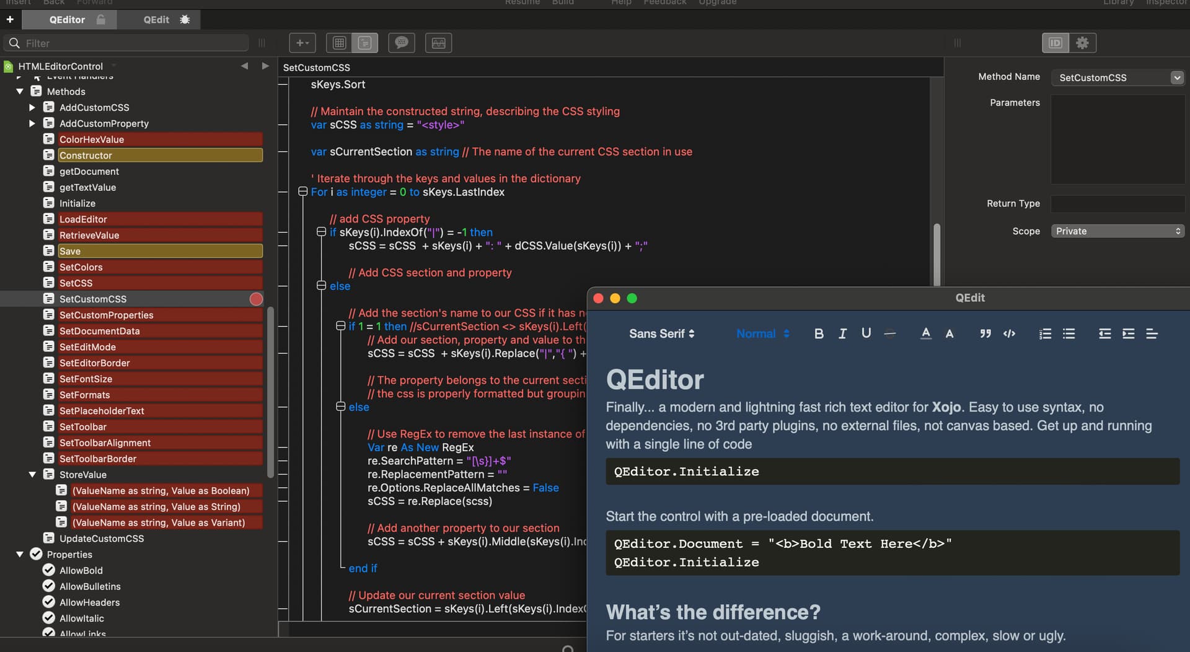Image resolution: width=1190 pixels, height=652 pixels.
Task: Collapse the StoreValue method group
Action: pos(32,474)
